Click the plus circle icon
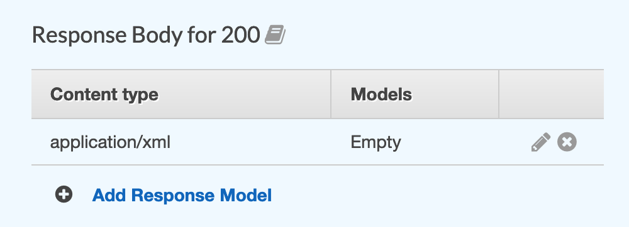Image resolution: width=629 pixels, height=227 pixels. 64,194
